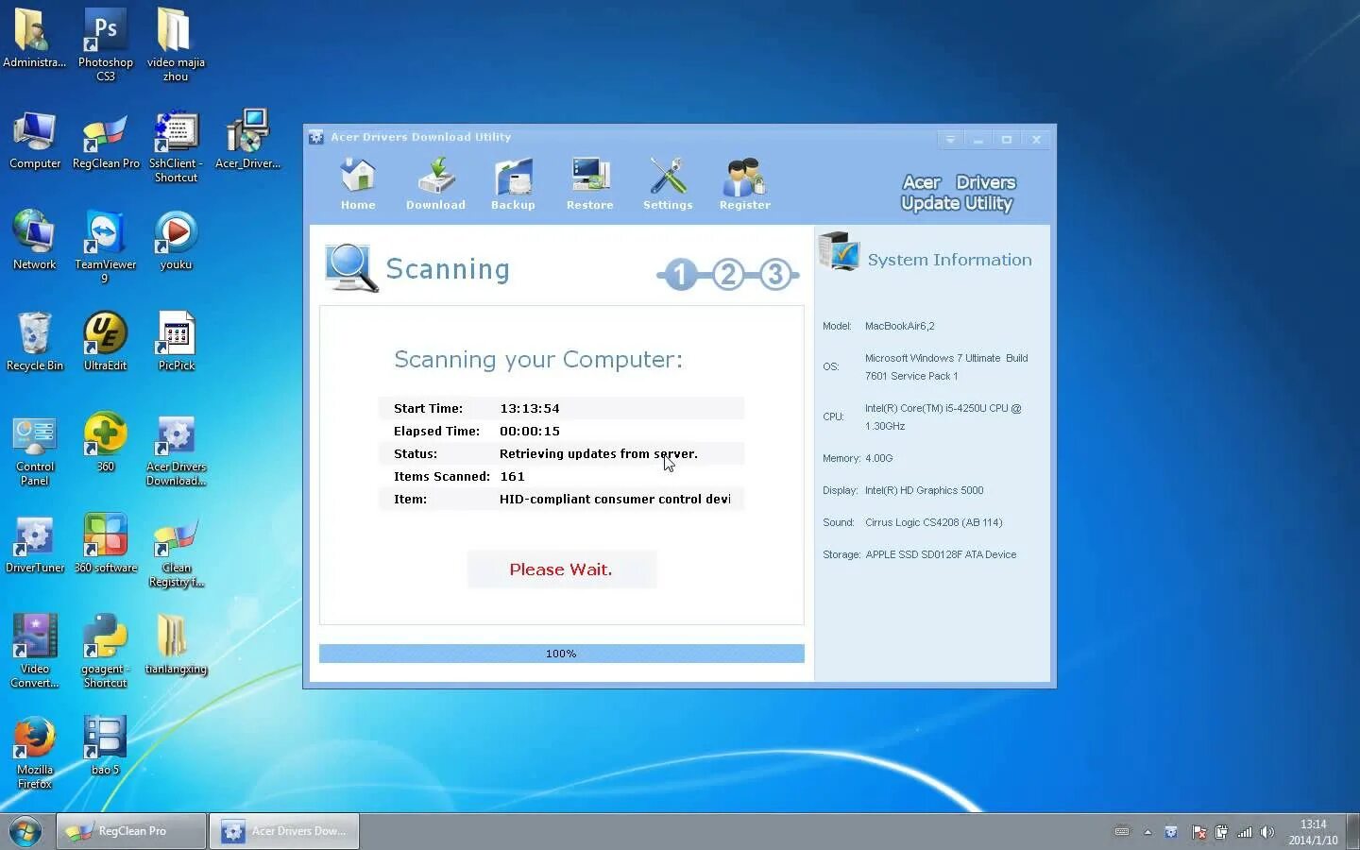Select the UltraEdit shortcut

coord(105,342)
